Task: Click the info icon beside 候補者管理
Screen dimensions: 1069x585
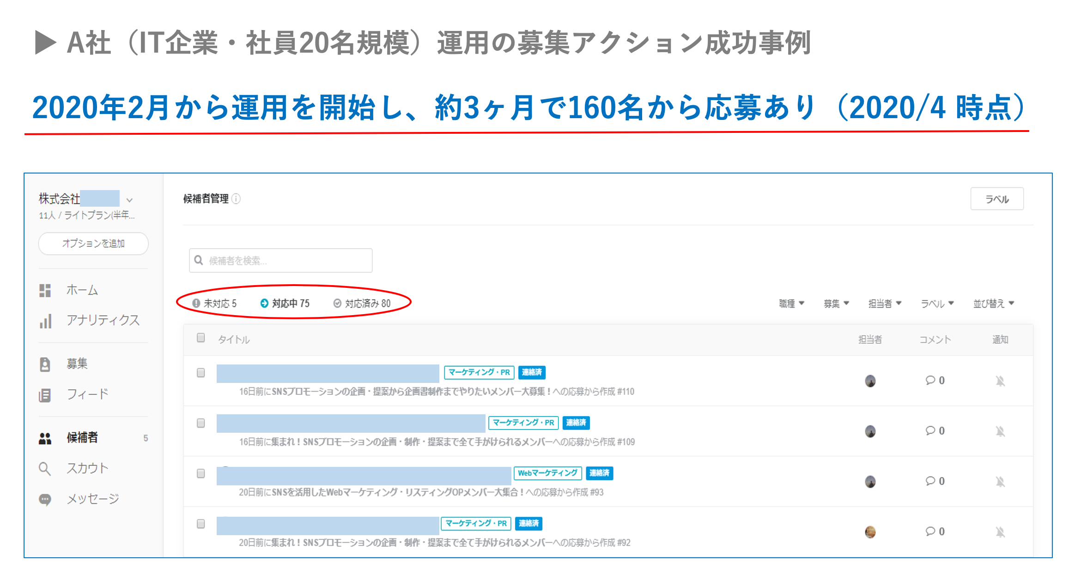Action: tap(236, 199)
